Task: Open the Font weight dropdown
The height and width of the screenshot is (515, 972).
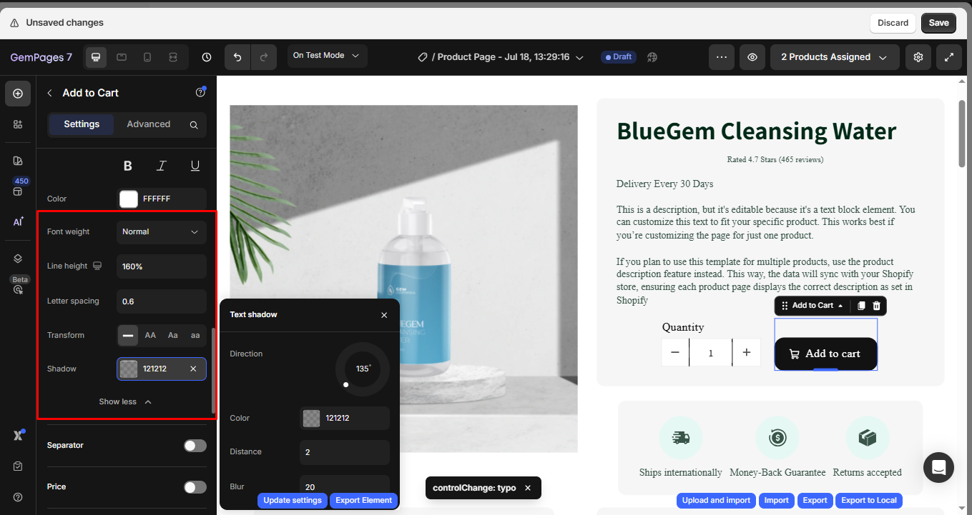Action: (162, 232)
